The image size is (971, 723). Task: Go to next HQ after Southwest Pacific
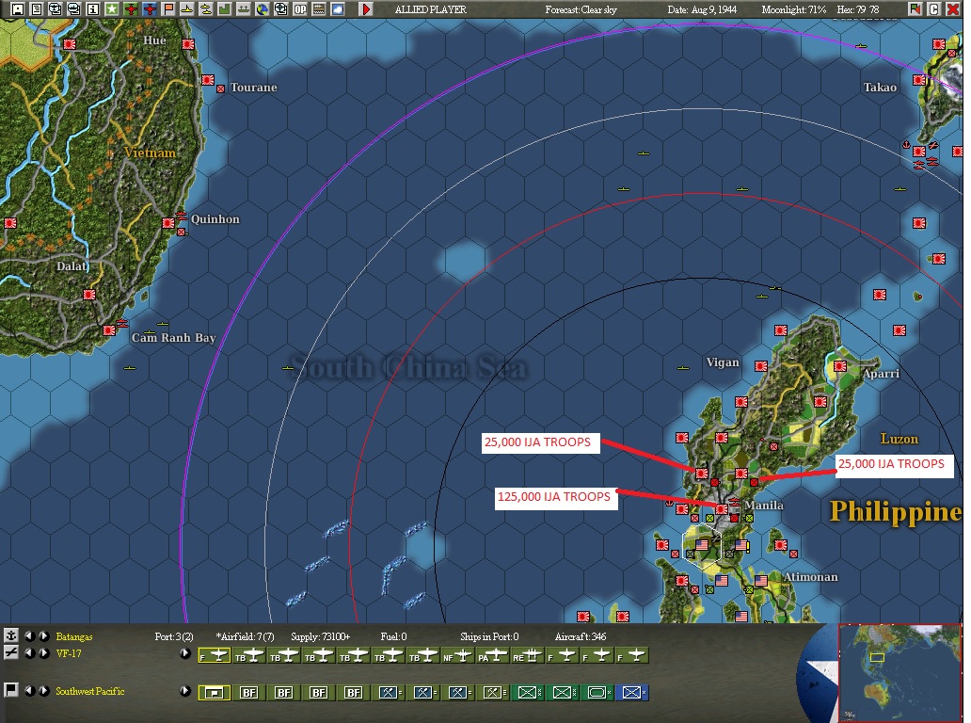coord(43,690)
